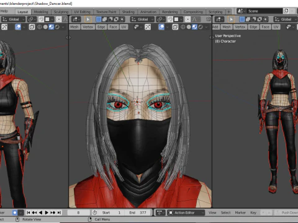Image resolution: width=298 pixels, height=223 pixels.
Task: Jump to the next keyframe
Action: (x=53, y=212)
